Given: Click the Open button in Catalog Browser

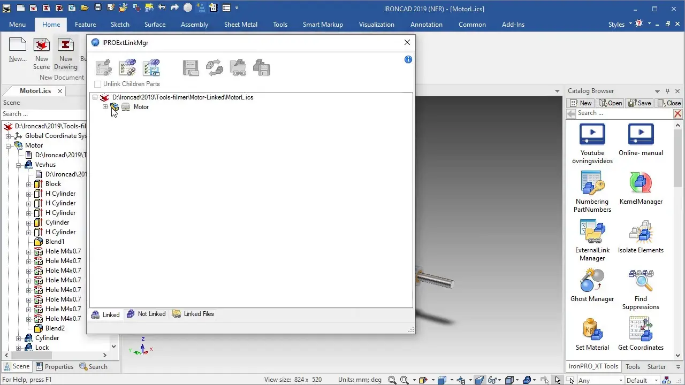Looking at the screenshot, I should (610, 103).
